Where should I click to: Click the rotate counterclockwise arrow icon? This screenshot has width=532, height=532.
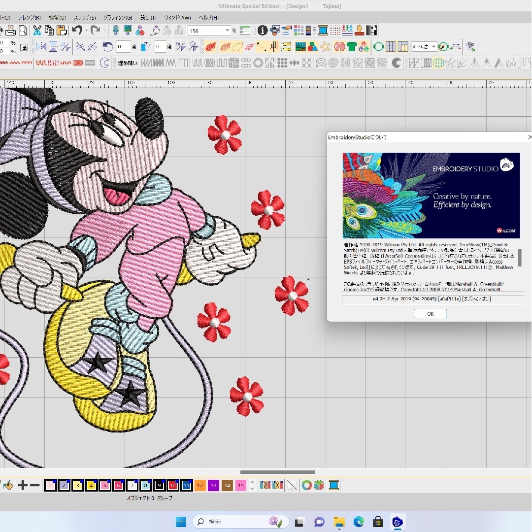click(107, 46)
